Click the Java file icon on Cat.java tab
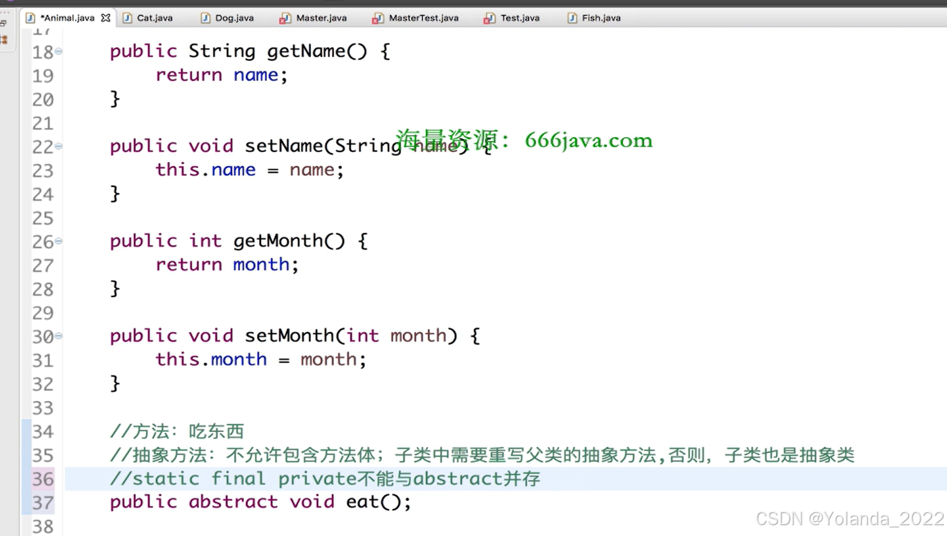 tap(127, 18)
